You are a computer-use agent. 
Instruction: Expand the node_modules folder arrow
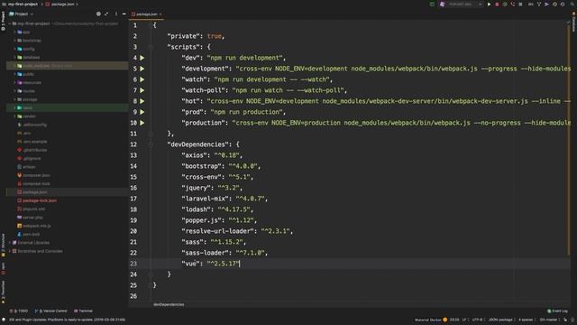(x=15, y=66)
